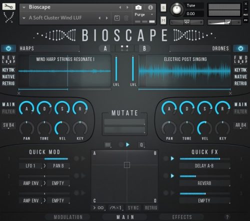
Task: Click the camera snapshot icon
Action: tap(138, 7)
